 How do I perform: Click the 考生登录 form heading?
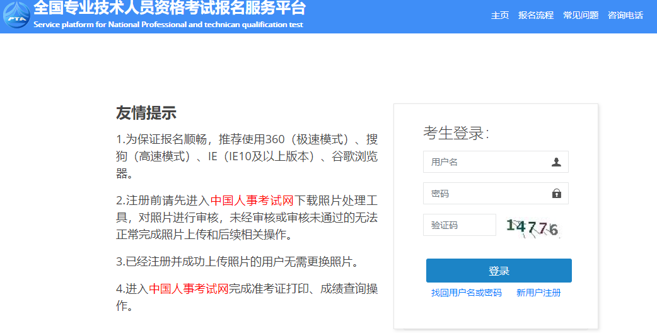[x=456, y=133]
